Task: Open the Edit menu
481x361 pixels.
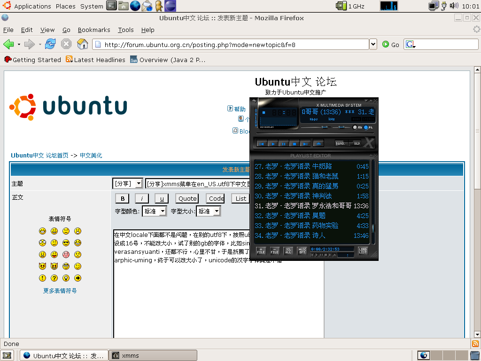Action: [x=27, y=30]
